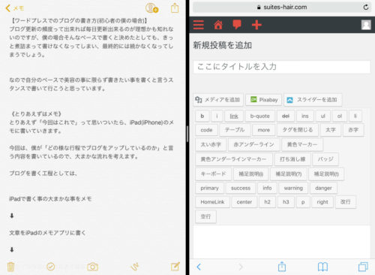Click the b-quote tag button
This screenshot has height=275, width=375.
point(259,116)
